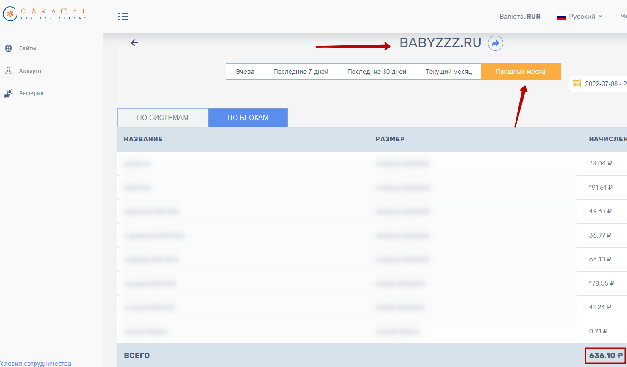Screen dimensions: 627x367
Task: Click the user icon next to Аккаунт
Action: coord(8,71)
